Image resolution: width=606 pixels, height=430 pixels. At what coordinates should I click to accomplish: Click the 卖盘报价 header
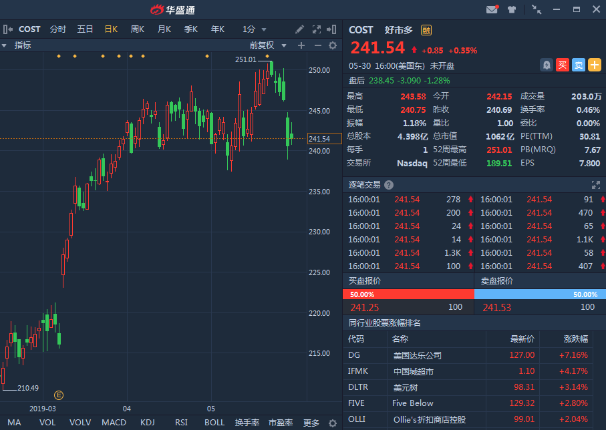pos(496,281)
